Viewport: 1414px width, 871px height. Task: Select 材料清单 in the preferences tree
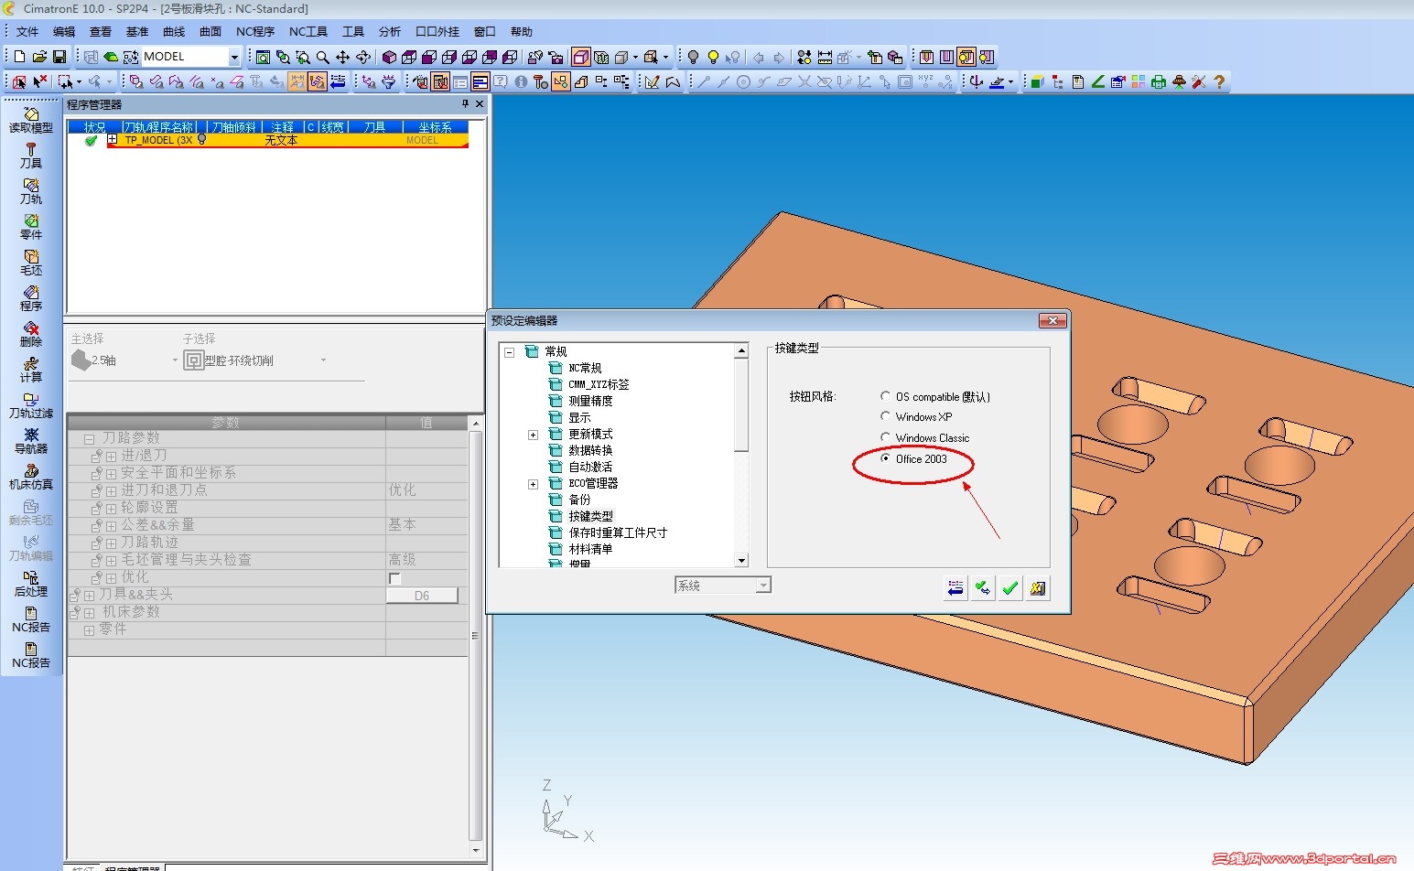pos(590,549)
